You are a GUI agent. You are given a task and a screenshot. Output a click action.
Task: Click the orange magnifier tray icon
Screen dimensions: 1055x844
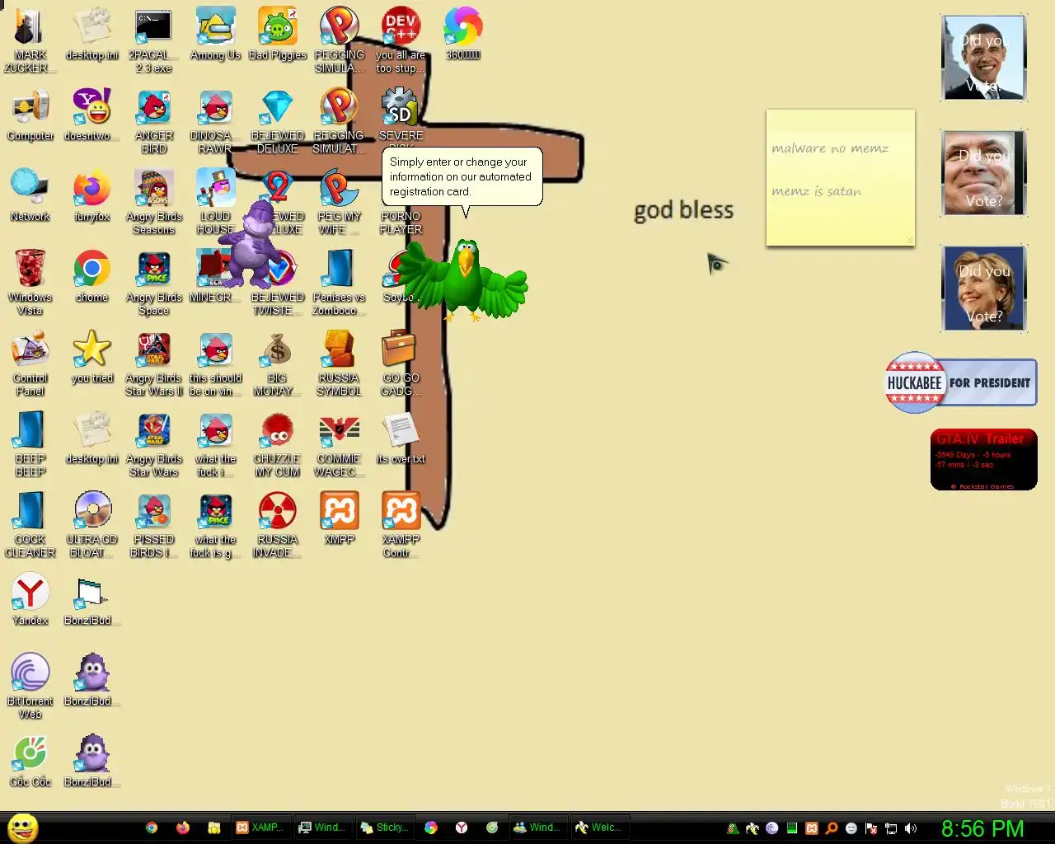point(832,828)
